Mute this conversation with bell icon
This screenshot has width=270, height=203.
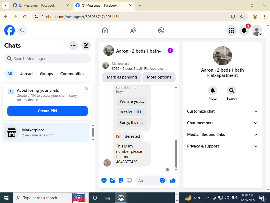[213, 90]
